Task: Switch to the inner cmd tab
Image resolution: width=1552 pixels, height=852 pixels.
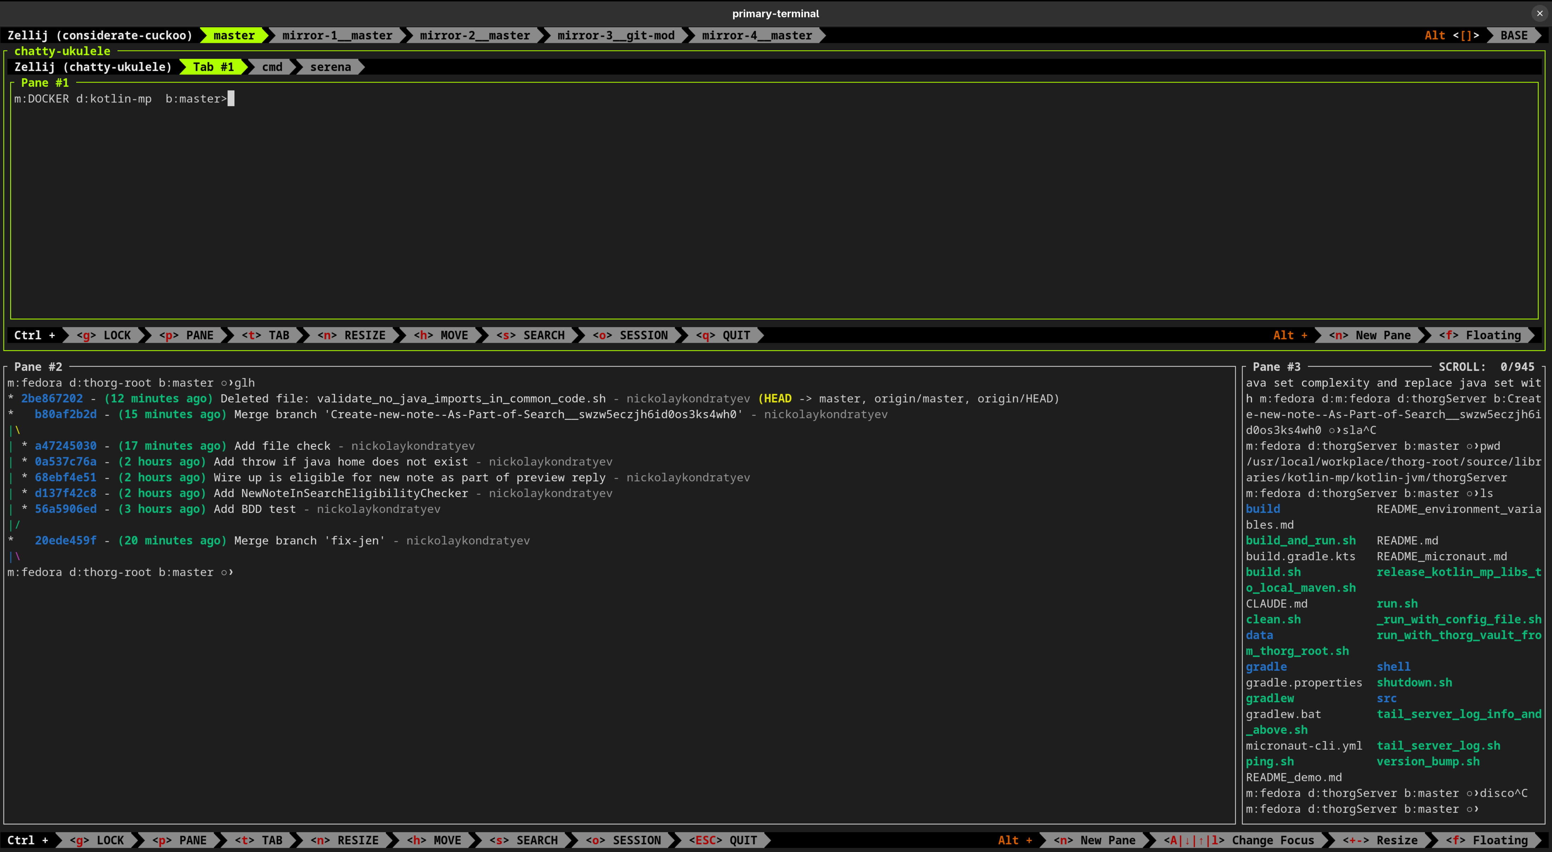Action: pos(272,67)
